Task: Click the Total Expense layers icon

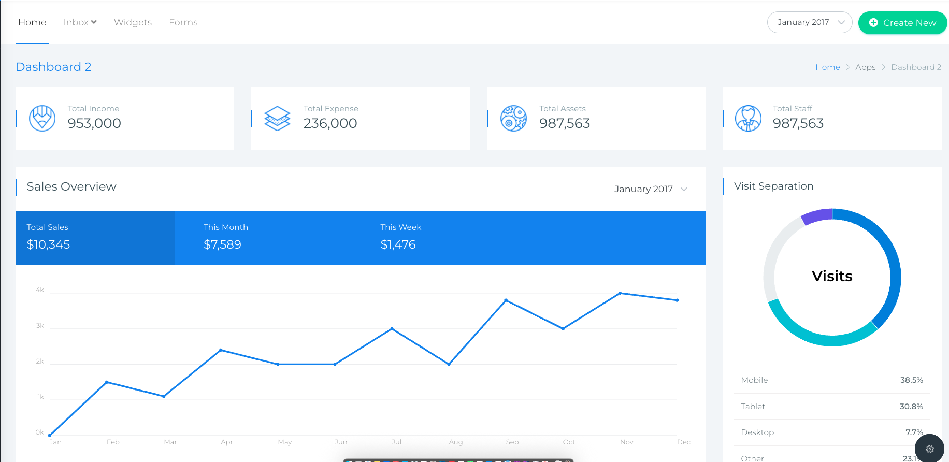Action: [x=278, y=118]
